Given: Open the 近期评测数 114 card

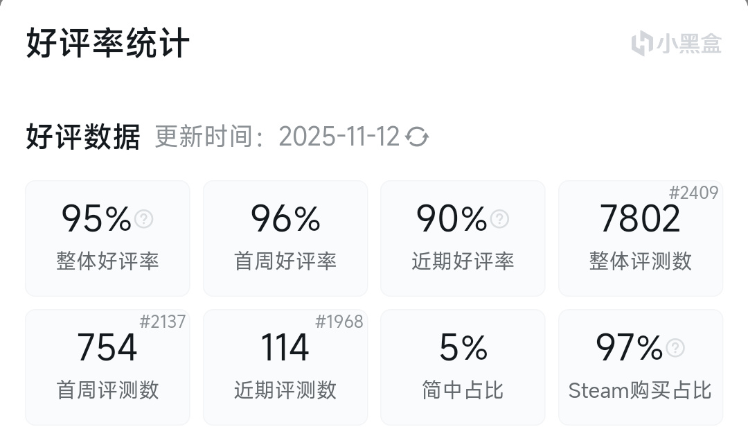Looking at the screenshot, I should pyautogui.click(x=285, y=367).
